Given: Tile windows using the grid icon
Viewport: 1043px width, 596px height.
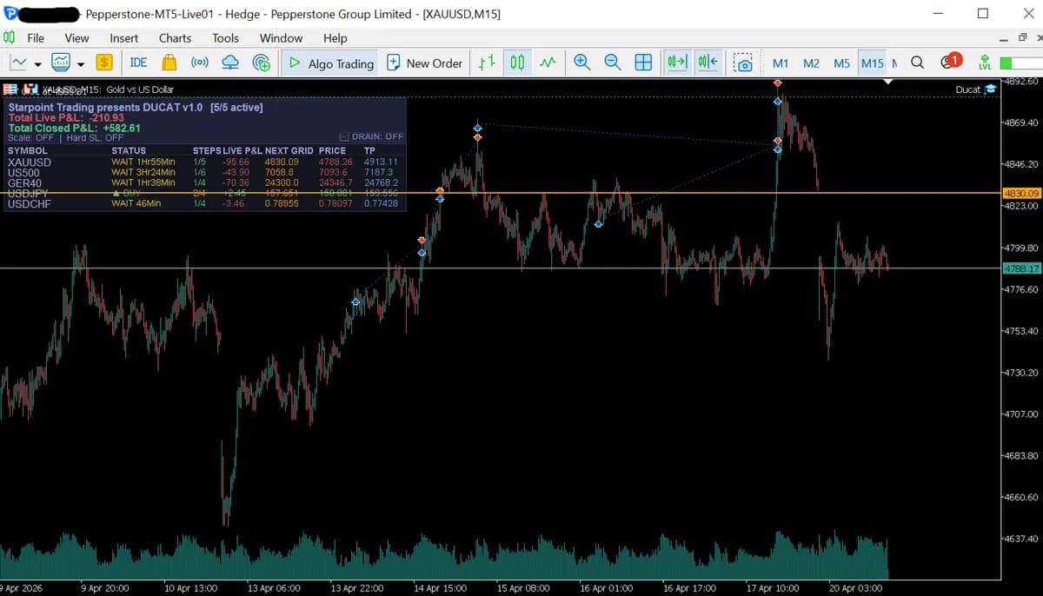Looking at the screenshot, I should click(643, 63).
